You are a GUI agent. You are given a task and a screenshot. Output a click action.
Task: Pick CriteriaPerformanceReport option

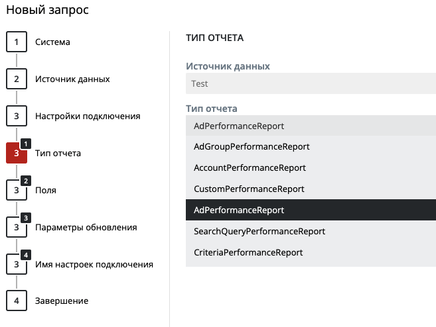pos(311,252)
